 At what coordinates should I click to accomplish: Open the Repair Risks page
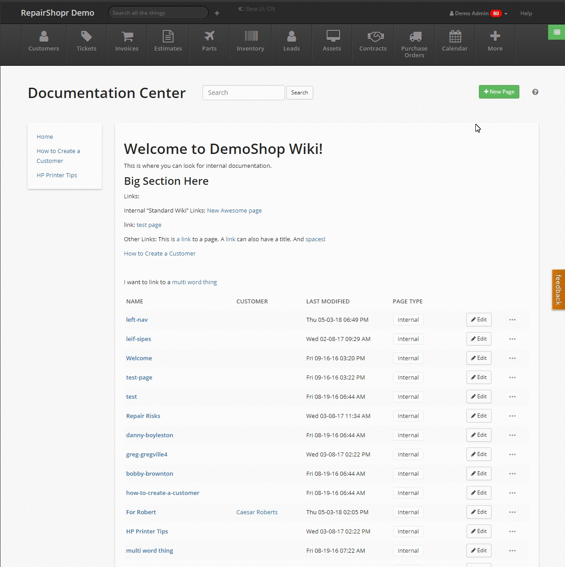(x=143, y=416)
